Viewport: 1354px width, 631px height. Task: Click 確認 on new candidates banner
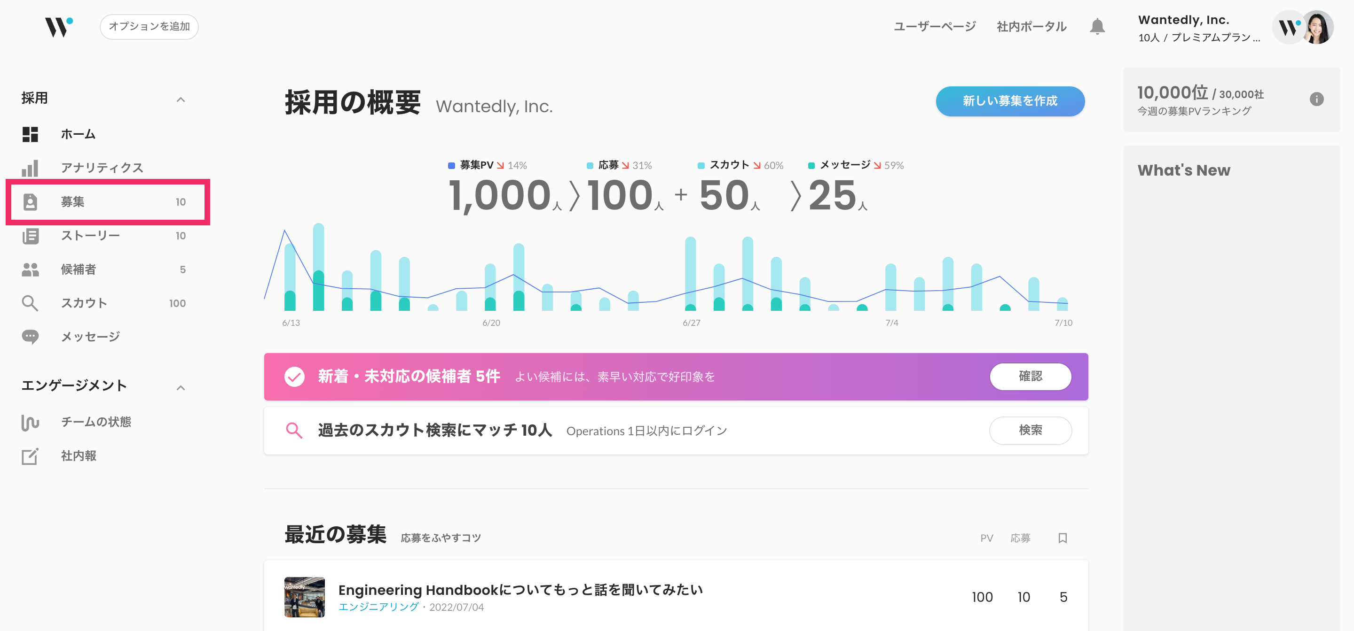click(1030, 377)
